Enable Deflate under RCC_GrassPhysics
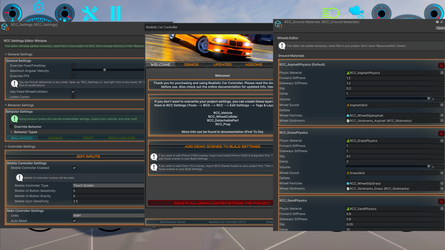The image size is (445, 250). (x=347, y=178)
